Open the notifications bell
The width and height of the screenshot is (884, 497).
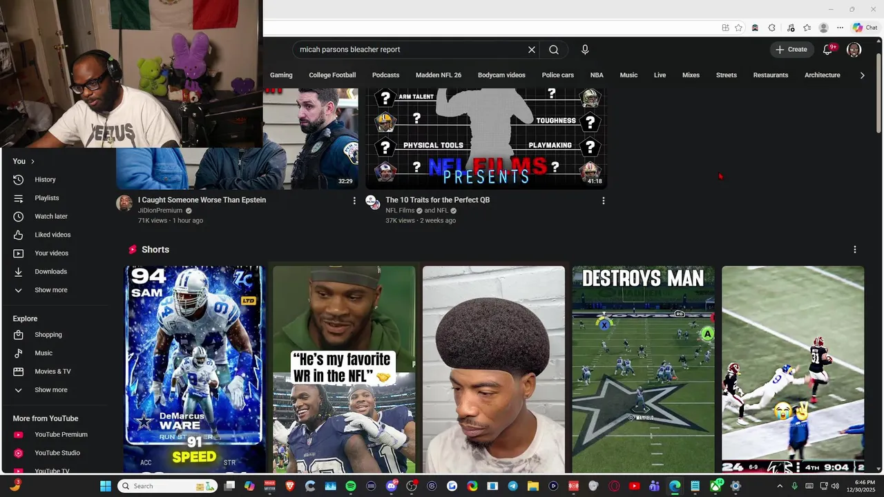click(x=827, y=50)
